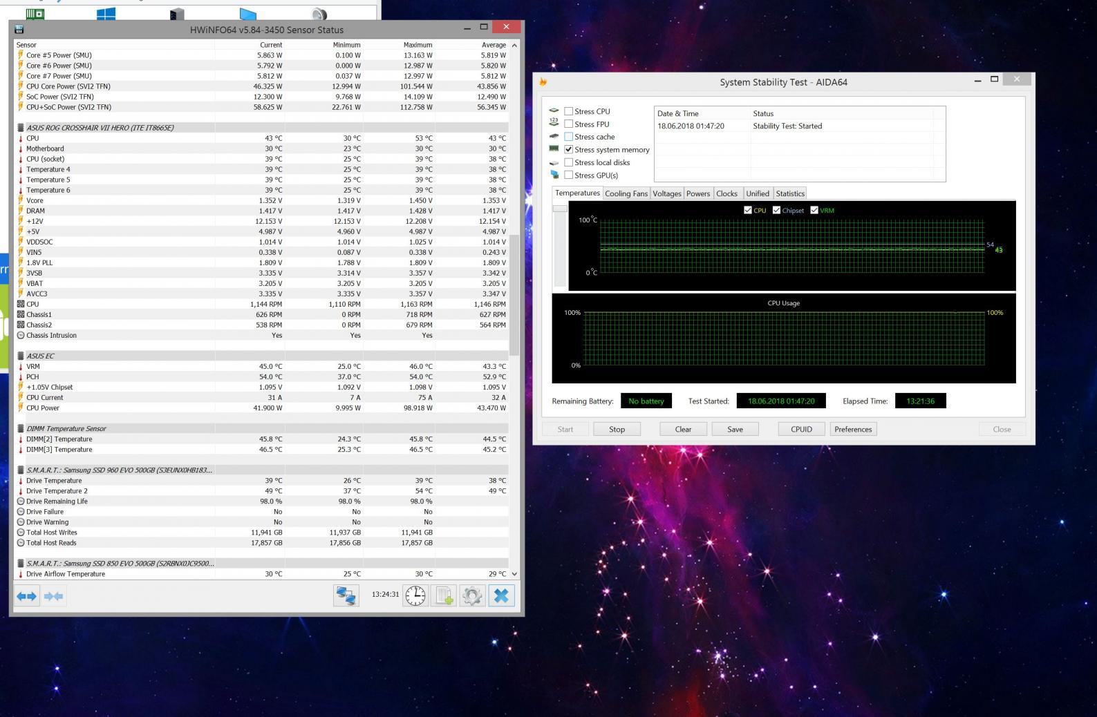The image size is (1097, 717).
Task: Switch to the Cooling Fans tab
Action: click(626, 194)
